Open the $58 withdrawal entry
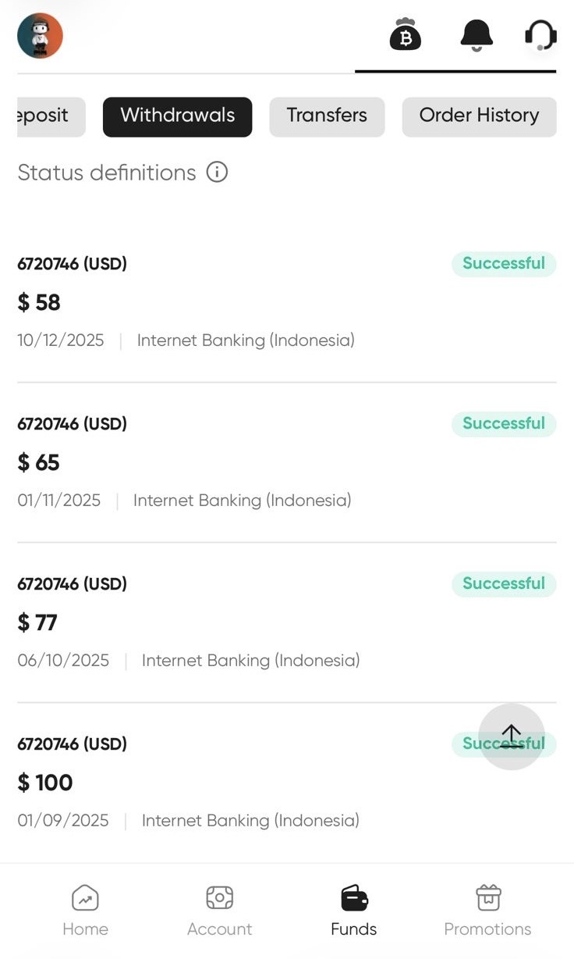 [x=234, y=302]
